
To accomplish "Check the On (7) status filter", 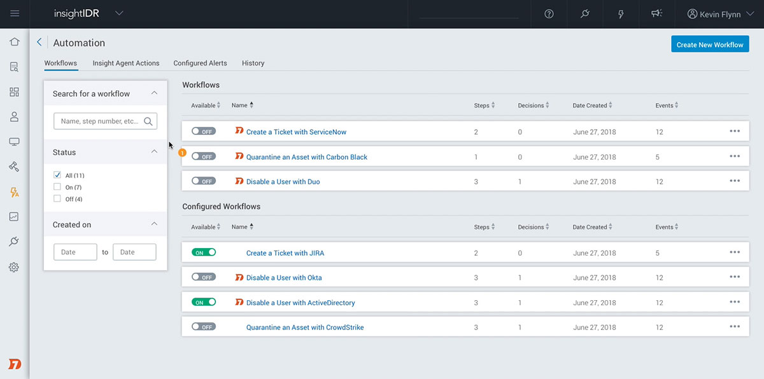I will 57,187.
